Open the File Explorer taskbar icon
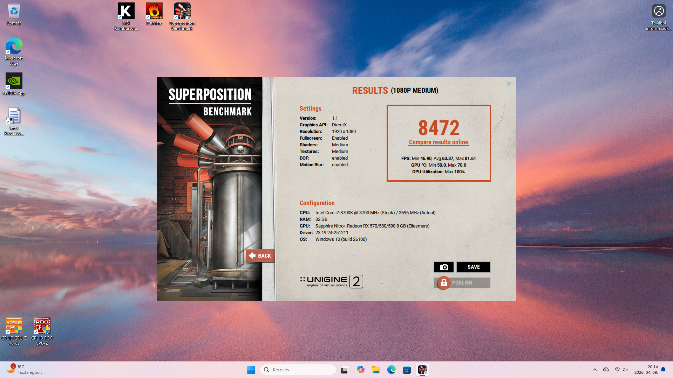 pos(376,370)
